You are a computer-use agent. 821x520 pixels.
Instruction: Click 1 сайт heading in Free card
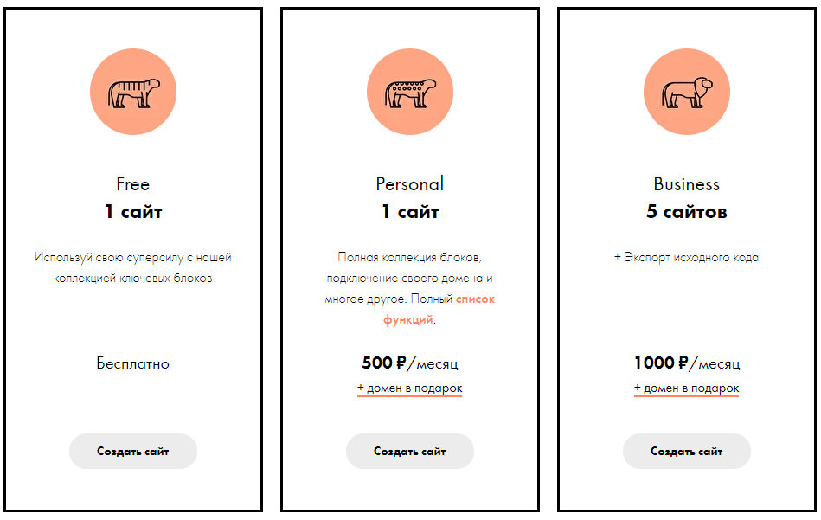(x=133, y=212)
